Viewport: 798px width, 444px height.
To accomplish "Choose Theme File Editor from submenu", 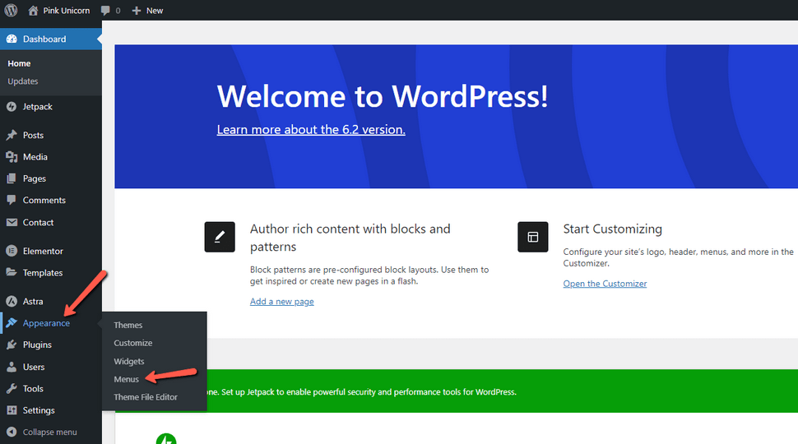I will point(146,397).
